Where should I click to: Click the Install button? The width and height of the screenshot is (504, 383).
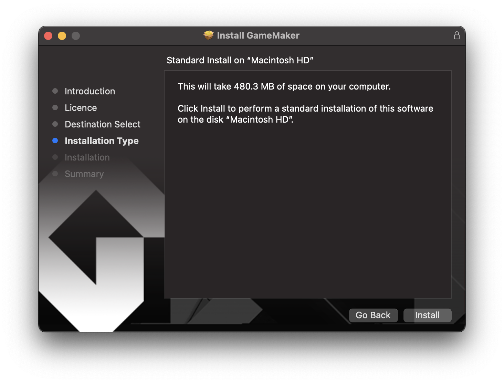[x=427, y=315]
